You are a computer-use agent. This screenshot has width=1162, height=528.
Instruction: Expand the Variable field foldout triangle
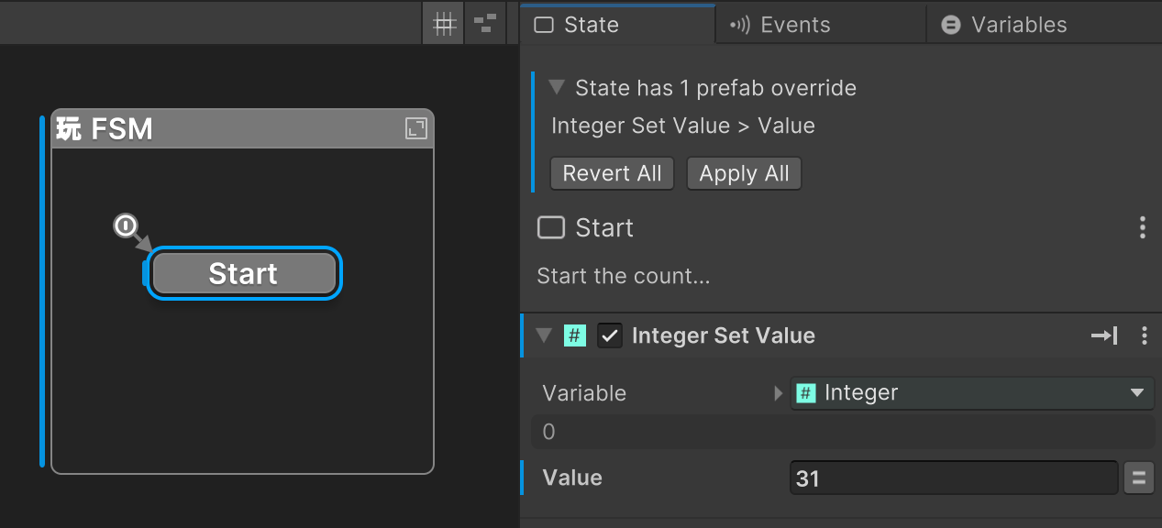click(x=779, y=393)
